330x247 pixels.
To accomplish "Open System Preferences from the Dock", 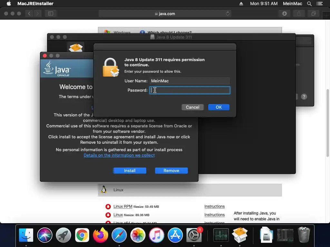I will tap(194, 235).
